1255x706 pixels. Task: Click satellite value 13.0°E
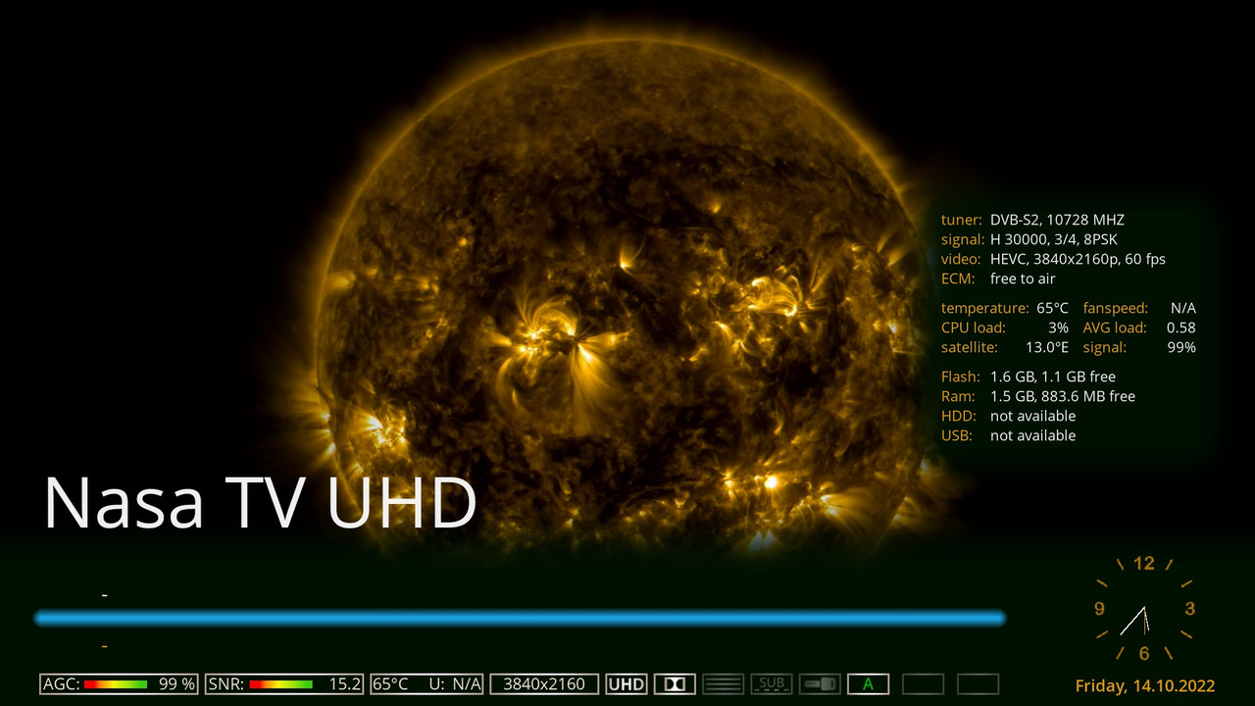coord(1047,347)
